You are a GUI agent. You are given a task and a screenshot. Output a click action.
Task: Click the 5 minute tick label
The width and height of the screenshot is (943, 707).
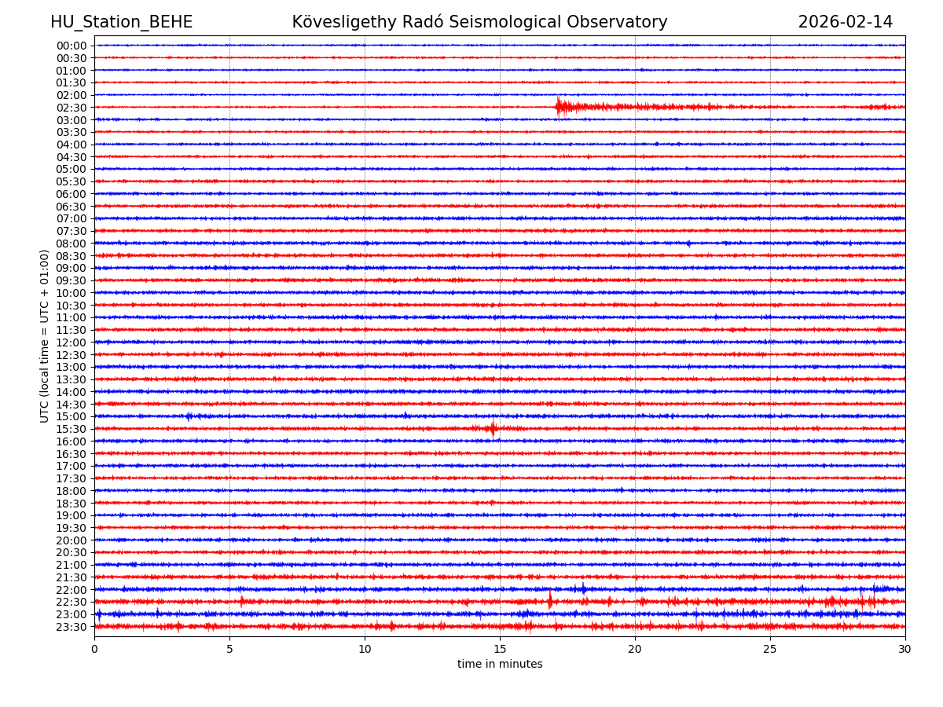pyautogui.click(x=229, y=649)
